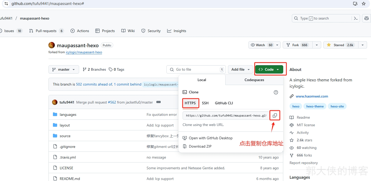This screenshot has width=371, height=181.
Task: Open the Insights tab
Action: pos(177,31)
